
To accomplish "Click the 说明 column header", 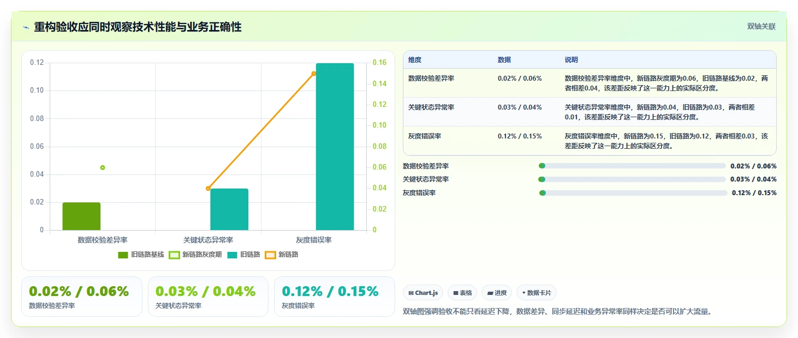I will tap(571, 60).
